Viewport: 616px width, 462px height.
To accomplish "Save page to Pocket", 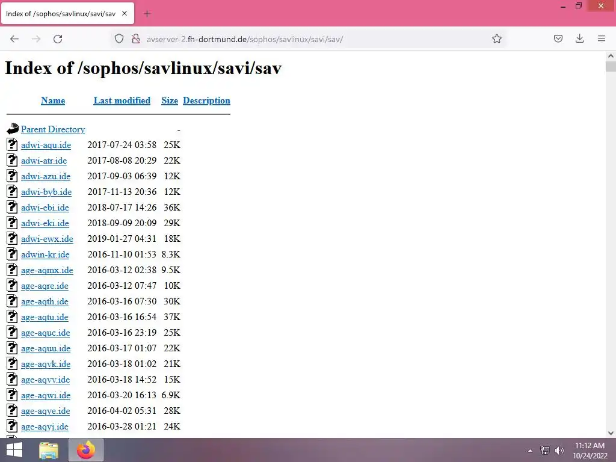I will pyautogui.click(x=558, y=38).
